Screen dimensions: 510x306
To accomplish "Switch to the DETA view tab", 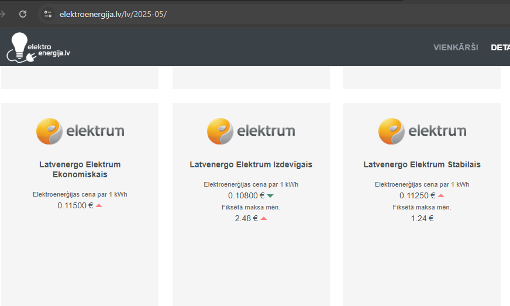I will (500, 47).
